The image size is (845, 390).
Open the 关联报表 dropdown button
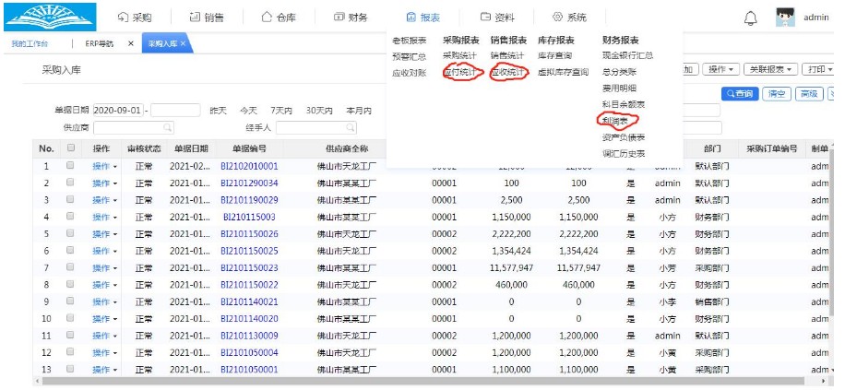coord(769,69)
